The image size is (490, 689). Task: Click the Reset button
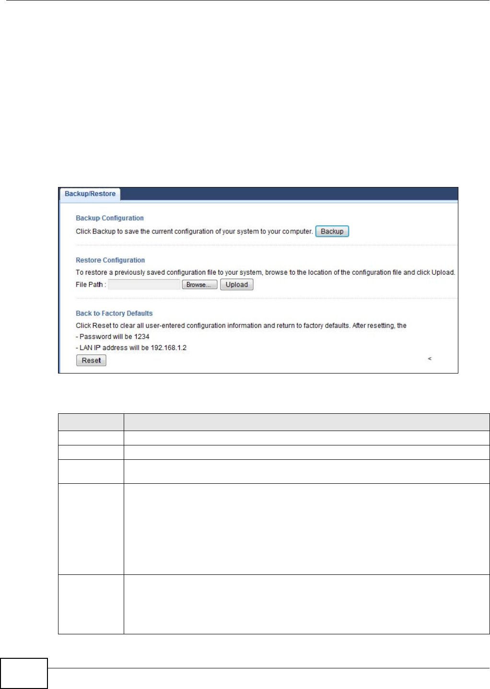point(91,361)
